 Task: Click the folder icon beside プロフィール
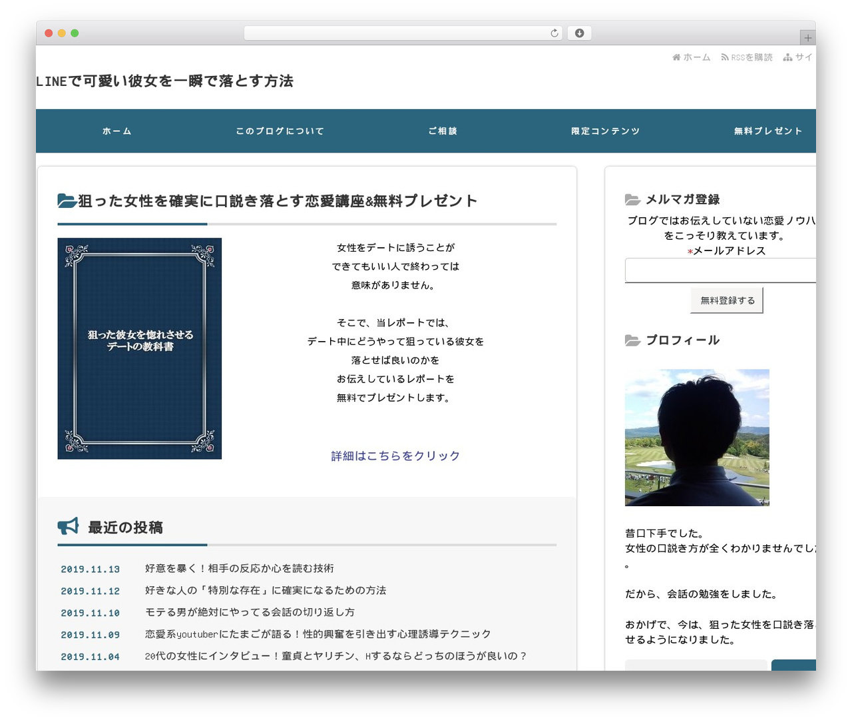pyautogui.click(x=632, y=340)
